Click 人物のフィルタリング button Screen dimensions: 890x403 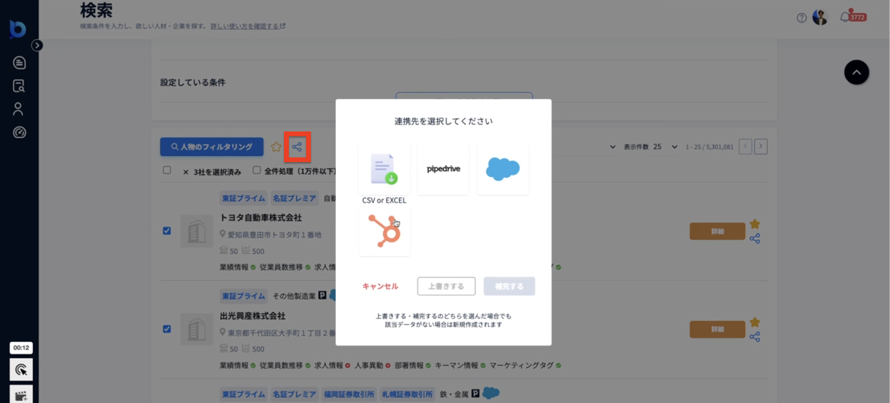(x=212, y=147)
